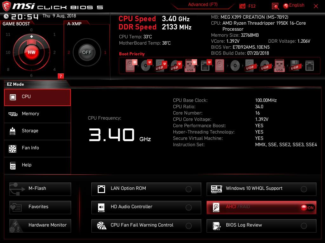This screenshot has width=325, height=243.
Task: Click the BIOS Log Review notepad icon
Action: (216, 226)
